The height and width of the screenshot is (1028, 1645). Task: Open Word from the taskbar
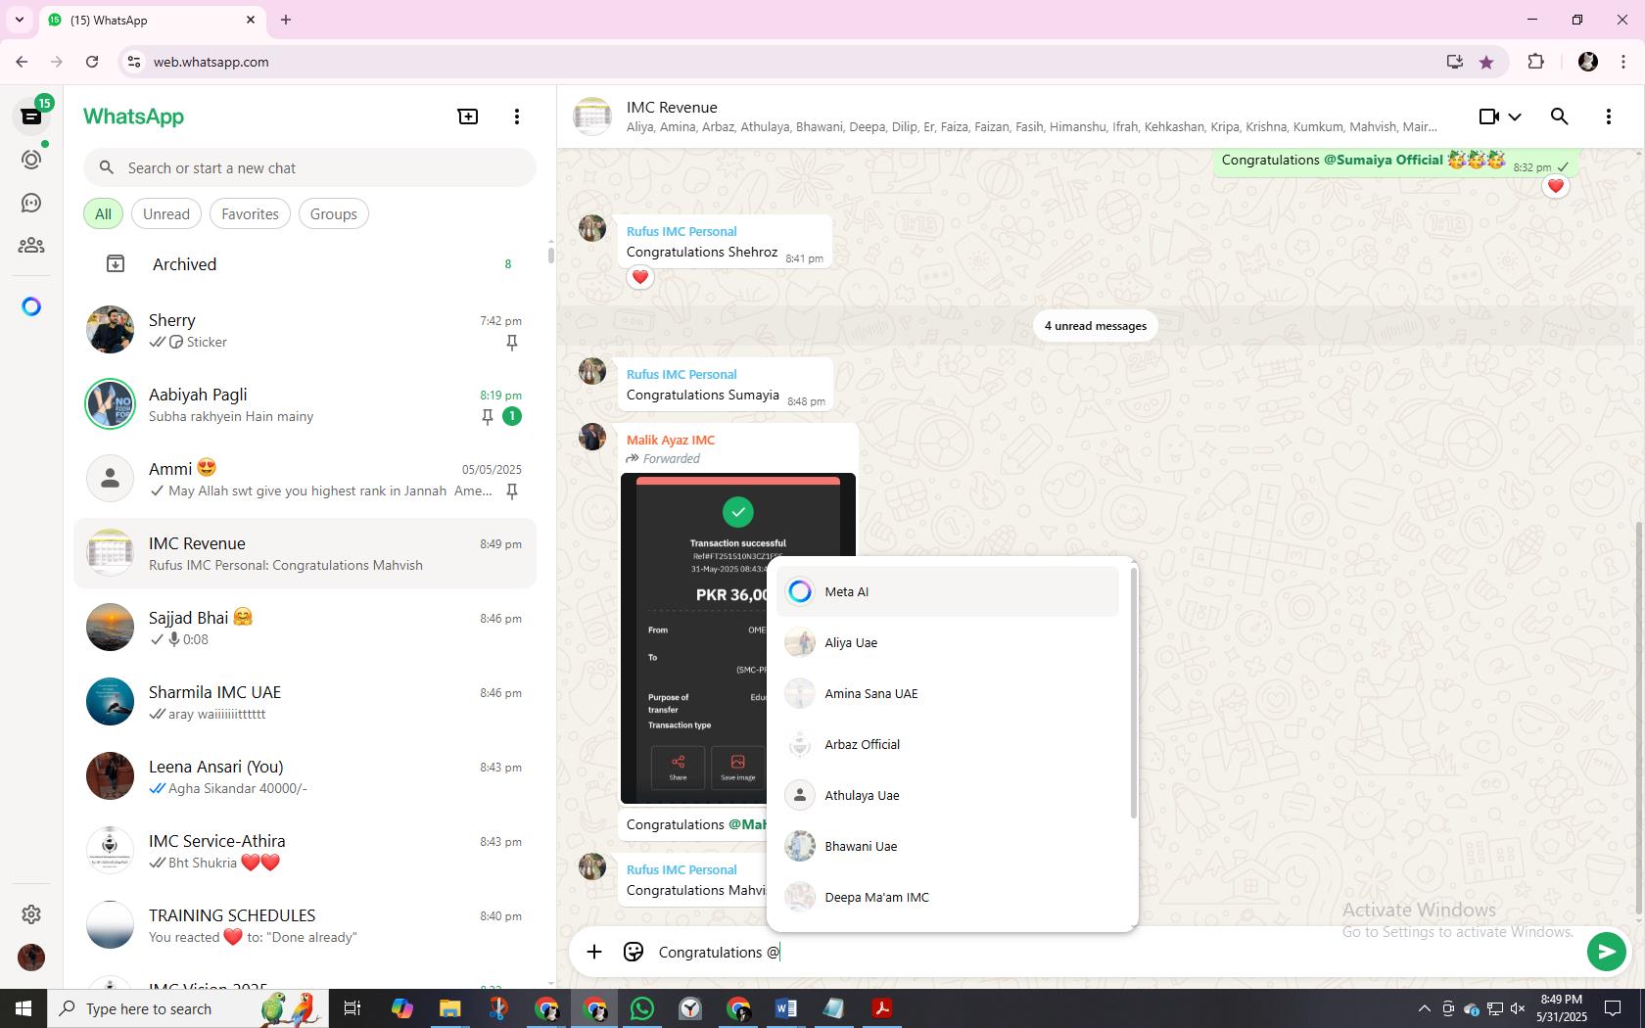[785, 1008]
